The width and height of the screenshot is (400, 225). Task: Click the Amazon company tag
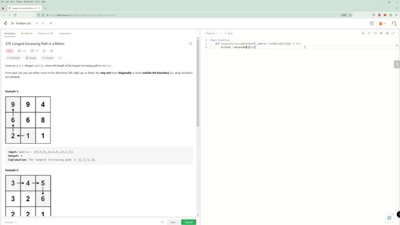pos(48,58)
